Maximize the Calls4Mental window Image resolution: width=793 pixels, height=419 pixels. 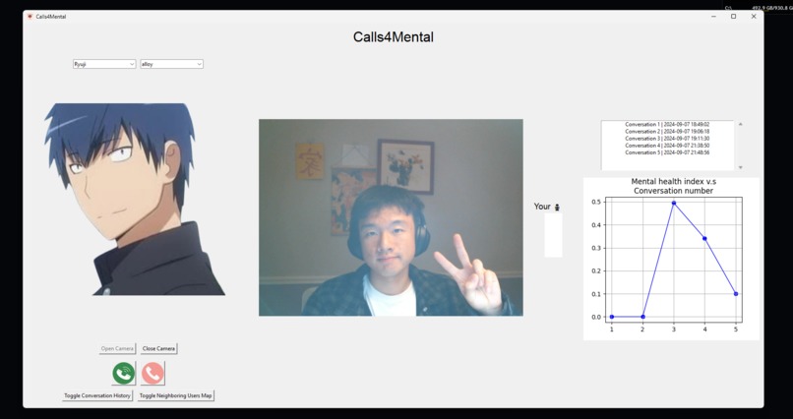(x=733, y=17)
